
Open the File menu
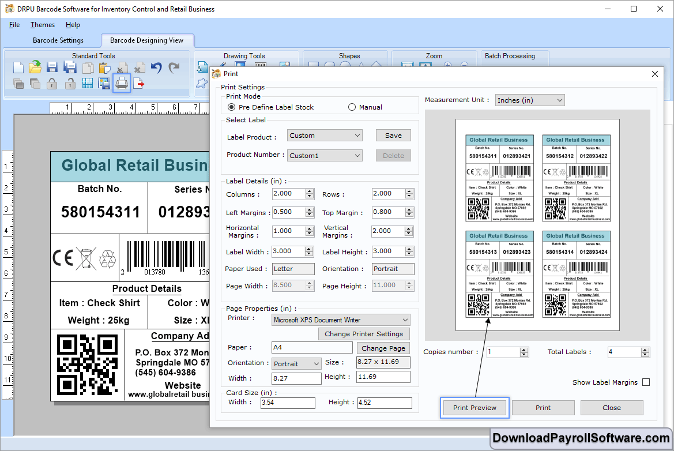14,25
